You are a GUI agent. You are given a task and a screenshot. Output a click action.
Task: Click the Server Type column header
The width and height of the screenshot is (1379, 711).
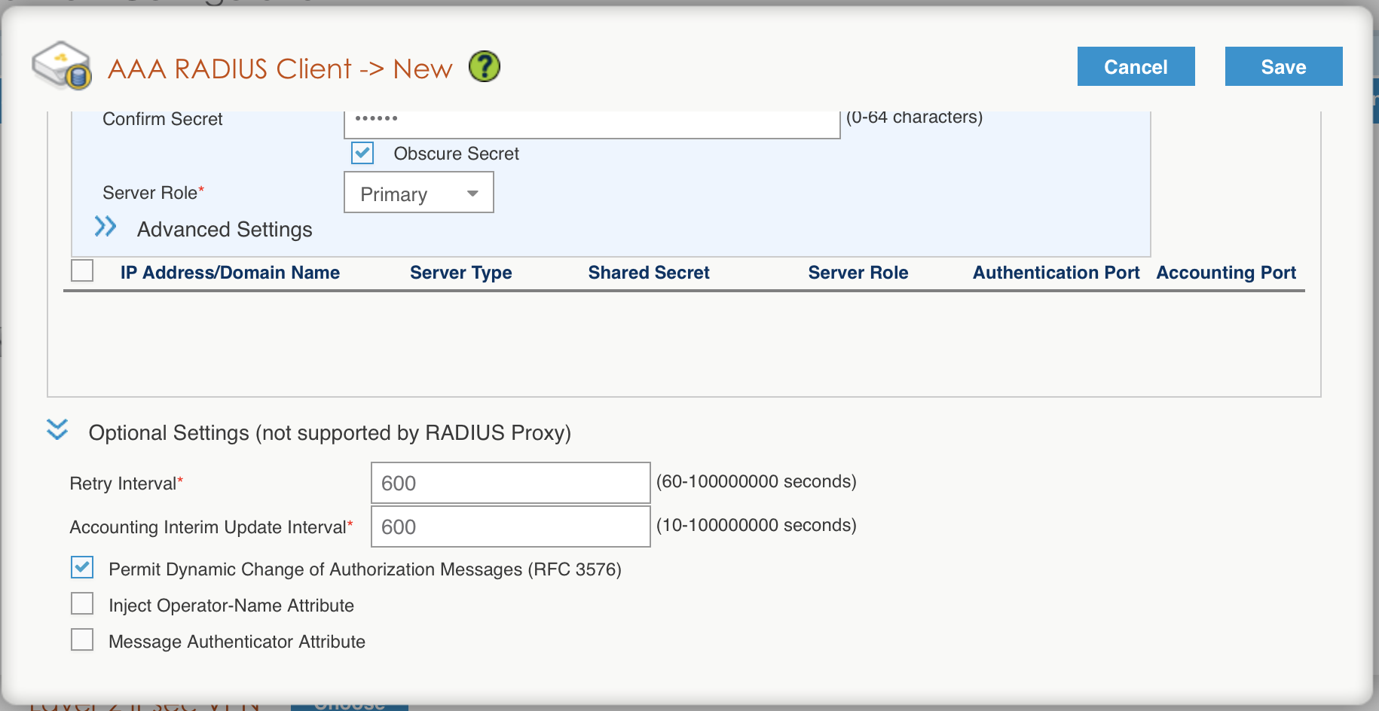point(460,273)
